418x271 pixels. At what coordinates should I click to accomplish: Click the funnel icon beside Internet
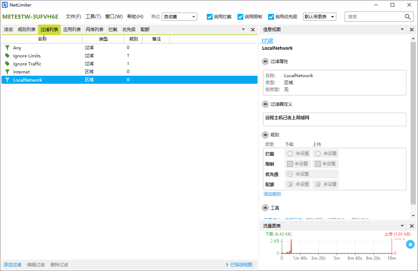7,72
